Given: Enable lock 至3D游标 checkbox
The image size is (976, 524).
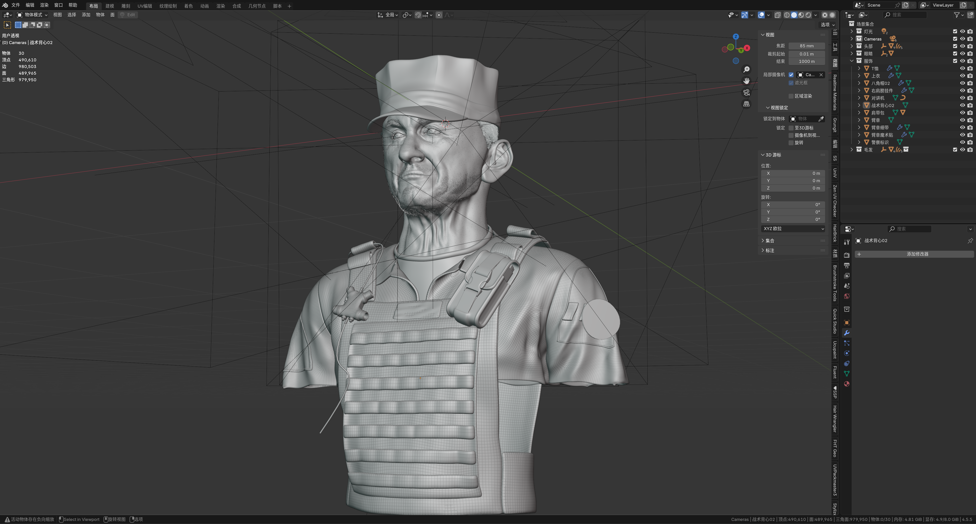Looking at the screenshot, I should pyautogui.click(x=791, y=128).
